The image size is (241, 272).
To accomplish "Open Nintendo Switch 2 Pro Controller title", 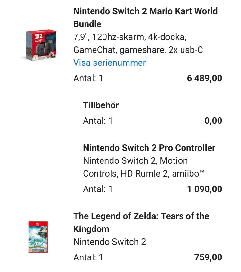I will point(149,148).
